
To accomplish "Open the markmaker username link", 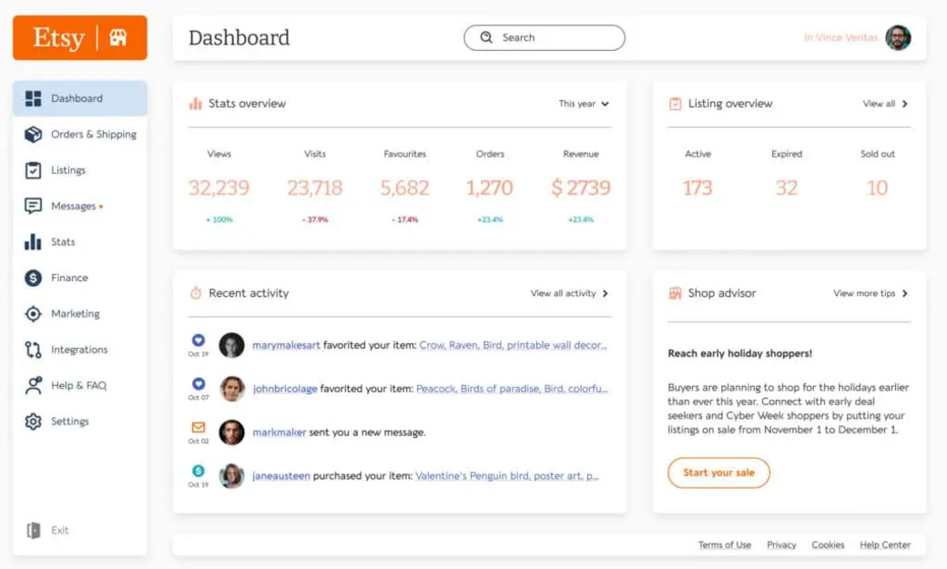I will [279, 432].
